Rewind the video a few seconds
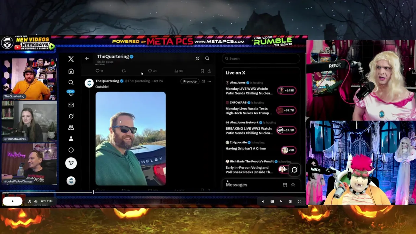 coord(29,201)
